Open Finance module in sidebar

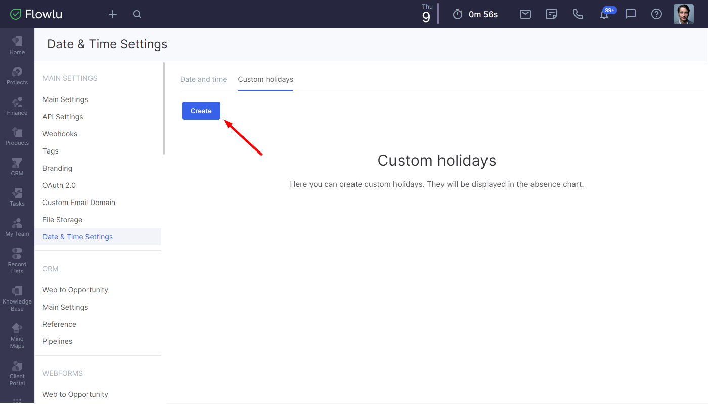(x=17, y=106)
